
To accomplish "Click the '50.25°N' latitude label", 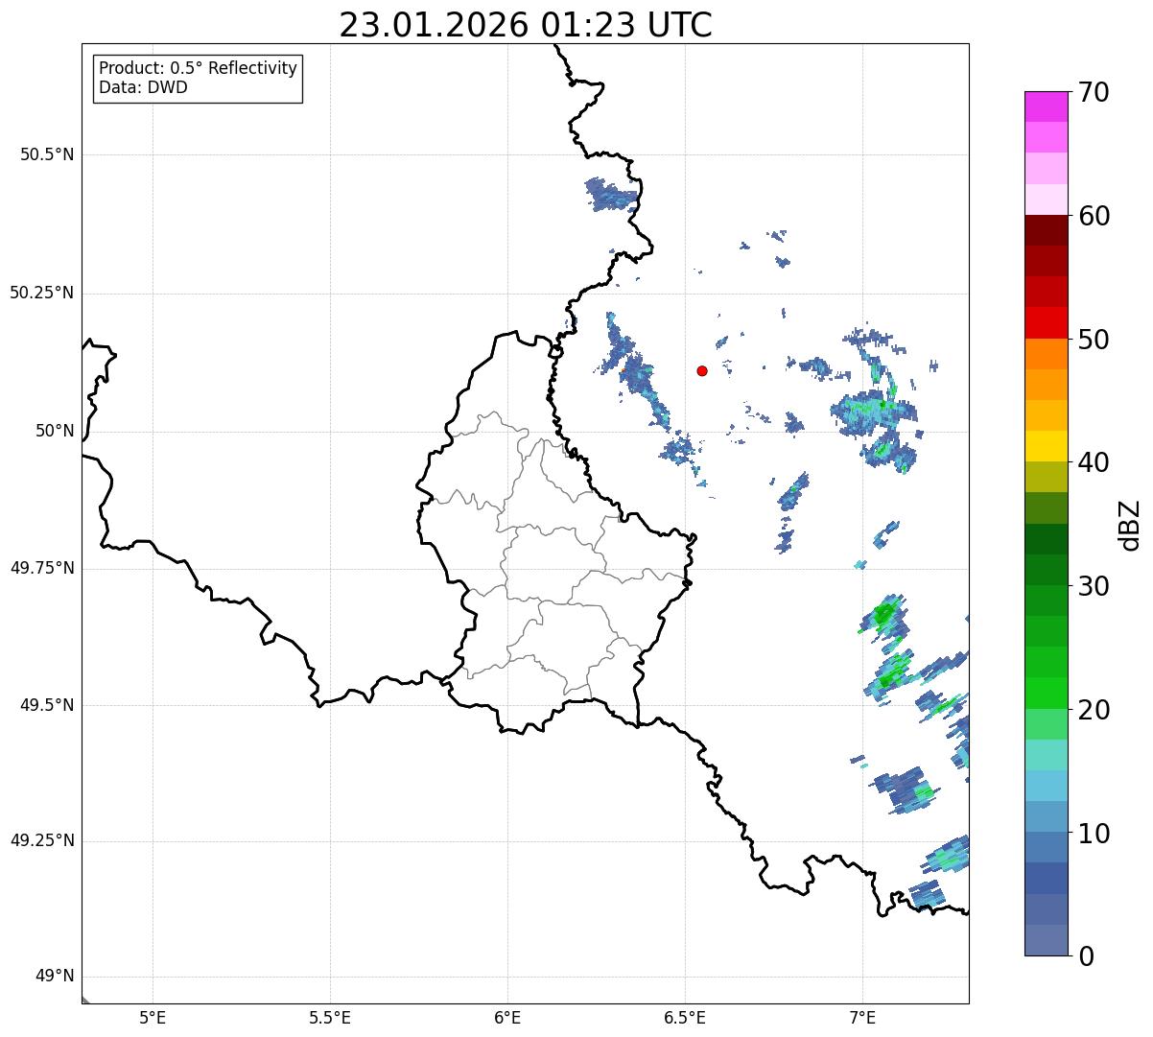I will pos(42,293).
